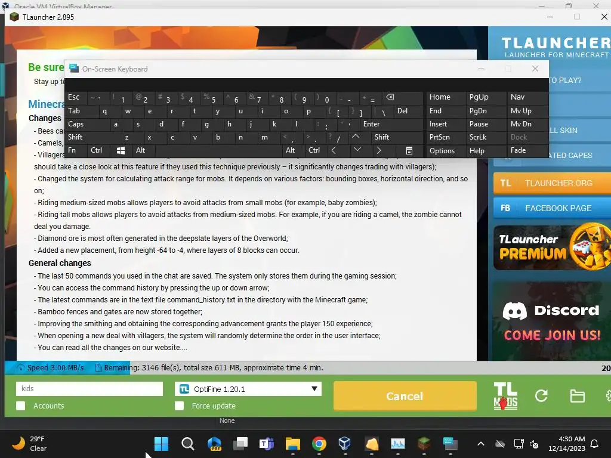Viewport: 611px width, 458px height.
Task: Open notification bell in system tray
Action: (595, 444)
